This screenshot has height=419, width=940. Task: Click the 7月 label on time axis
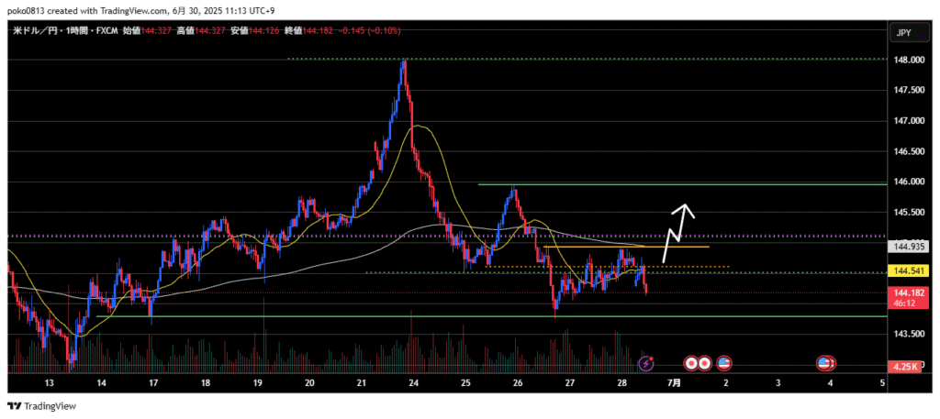coord(673,383)
